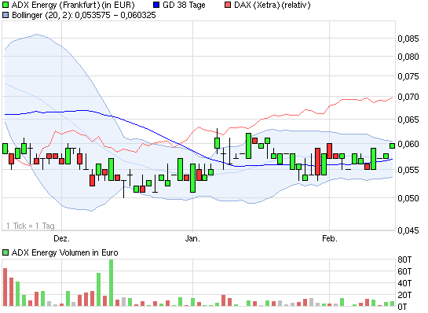Click the 0,070 price axis label
Image resolution: width=428 pixels, height=313 pixels.
pos(408,97)
